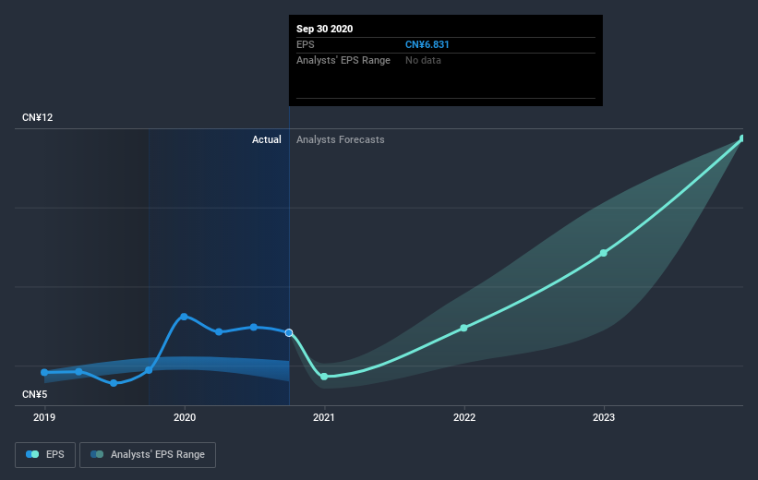Select the mid-2019 lowest EPS data point
This screenshot has height=480, width=758.
point(114,383)
